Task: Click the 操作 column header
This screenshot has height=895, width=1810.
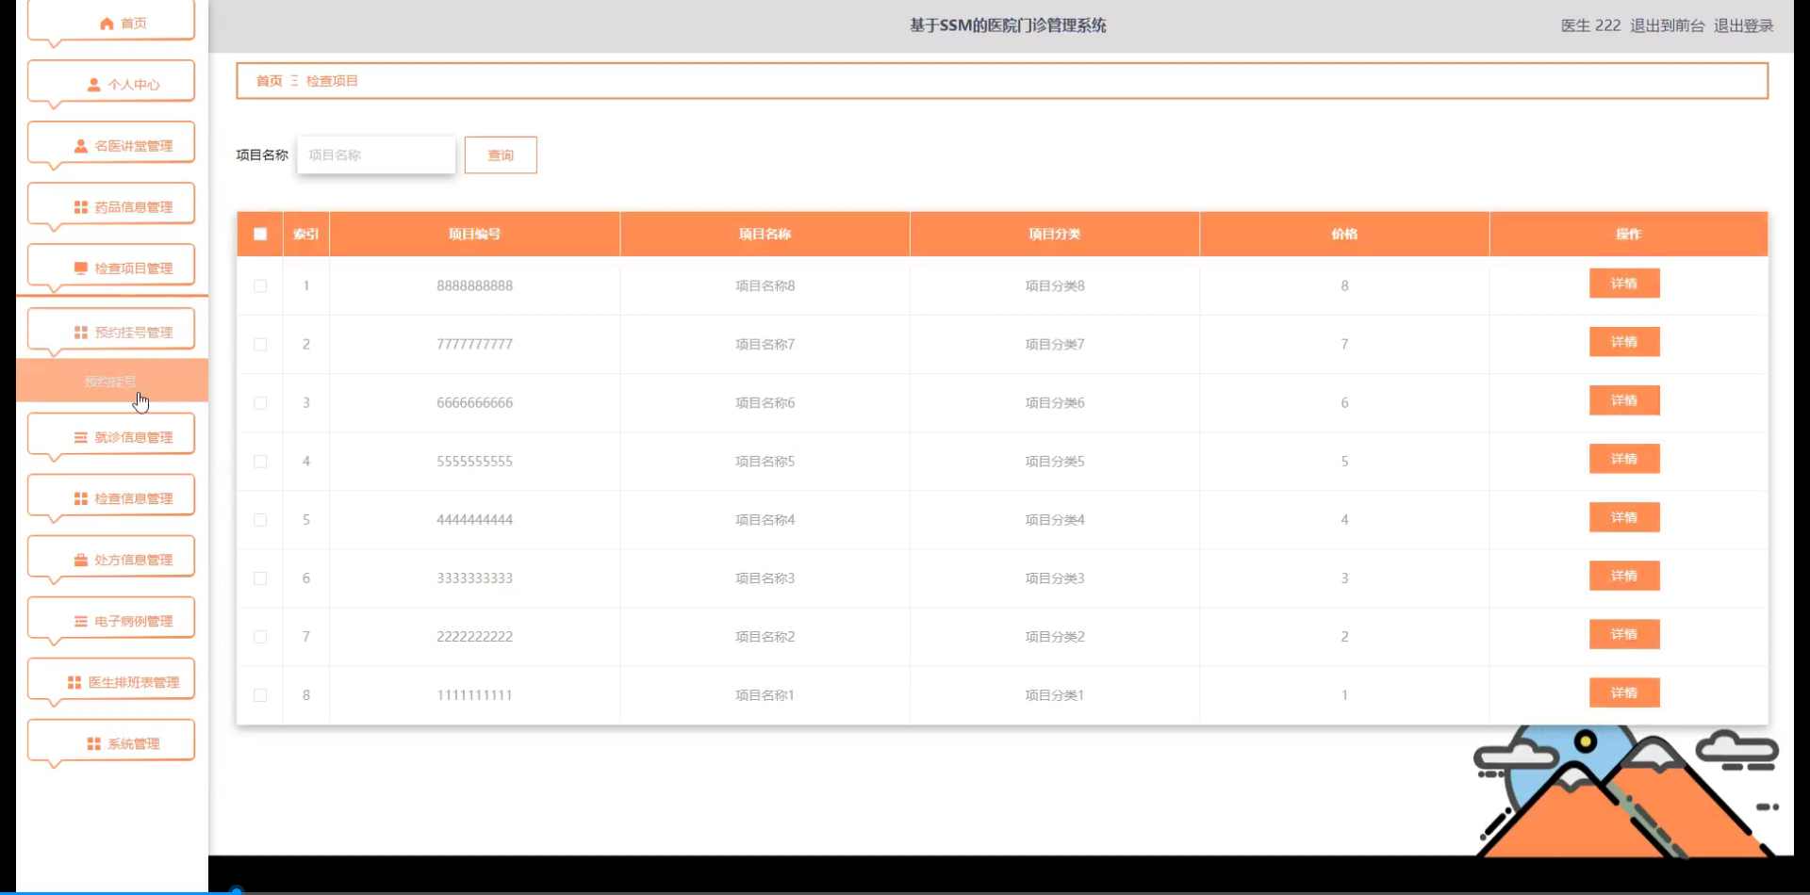Action: pos(1628,234)
